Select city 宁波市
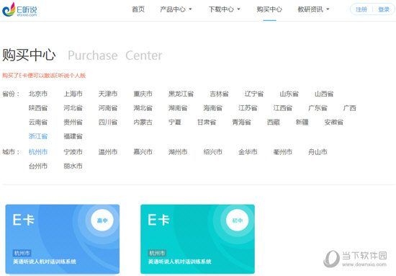This screenshot has width=396, height=276. click(73, 152)
